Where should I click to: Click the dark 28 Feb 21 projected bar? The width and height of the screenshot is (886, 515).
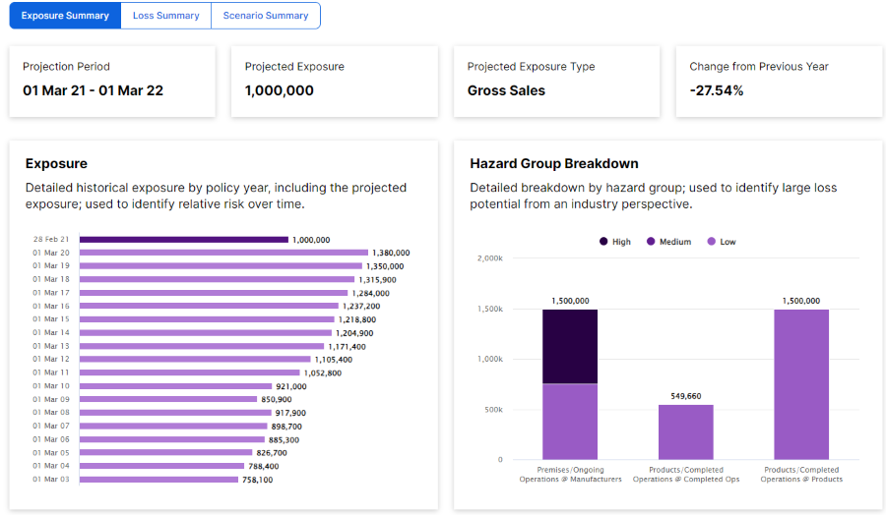click(183, 240)
